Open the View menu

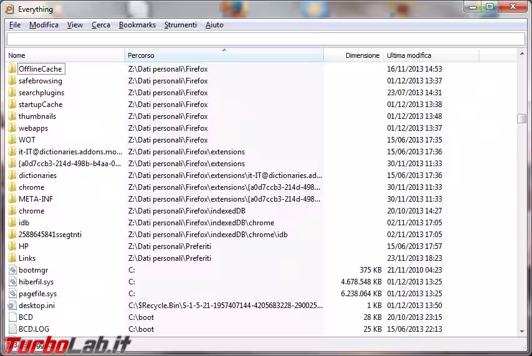[x=75, y=25]
